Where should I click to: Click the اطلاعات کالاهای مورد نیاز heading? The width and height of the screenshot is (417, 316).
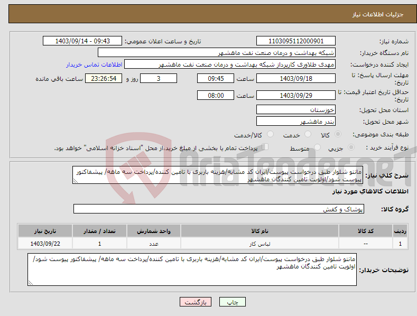point(370,191)
